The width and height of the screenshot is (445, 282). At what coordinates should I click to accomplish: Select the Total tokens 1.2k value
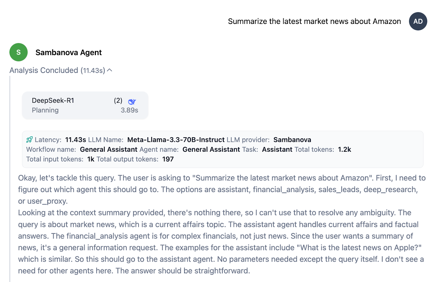coord(344,149)
